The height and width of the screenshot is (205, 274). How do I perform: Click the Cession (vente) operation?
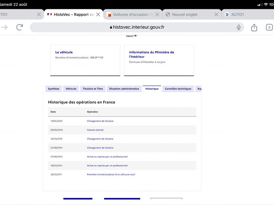(95, 130)
